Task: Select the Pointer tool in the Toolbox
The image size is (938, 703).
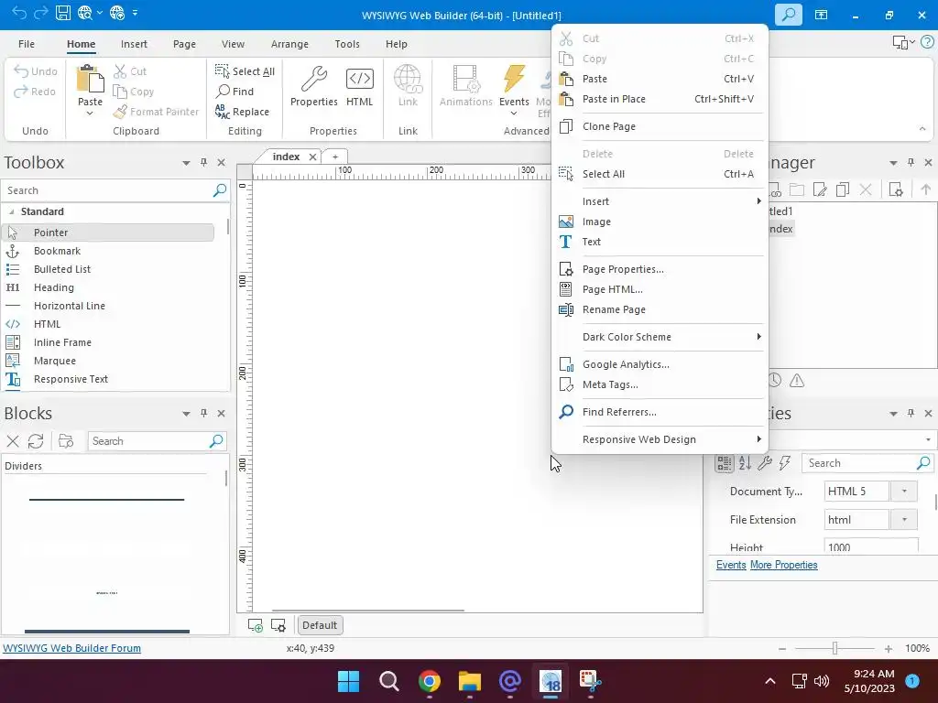Action: tap(108, 233)
